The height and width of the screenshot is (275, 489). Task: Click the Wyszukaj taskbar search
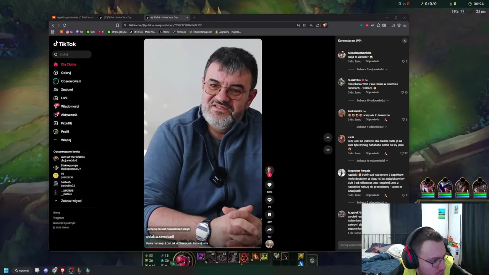[x=21, y=270]
